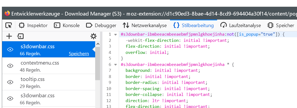
Task: Click the Netzwerkanalyse arrows icon
Action: (126, 25)
